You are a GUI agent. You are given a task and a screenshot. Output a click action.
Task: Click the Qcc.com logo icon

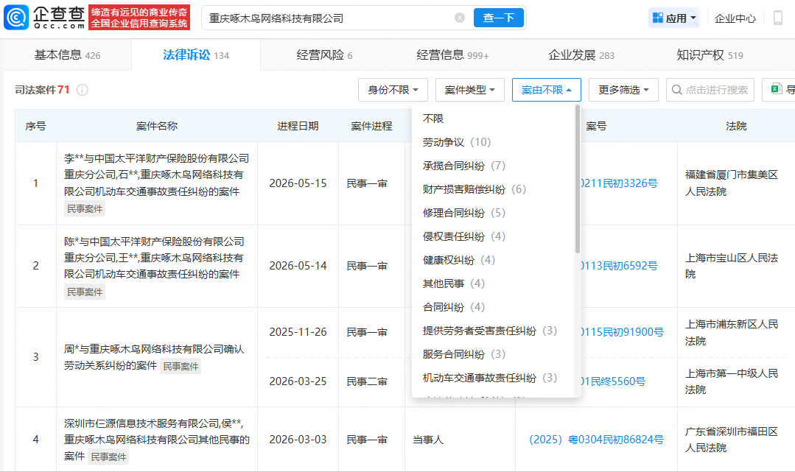point(16,18)
